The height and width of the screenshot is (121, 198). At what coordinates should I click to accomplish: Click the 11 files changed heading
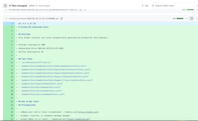[x=18, y=6]
